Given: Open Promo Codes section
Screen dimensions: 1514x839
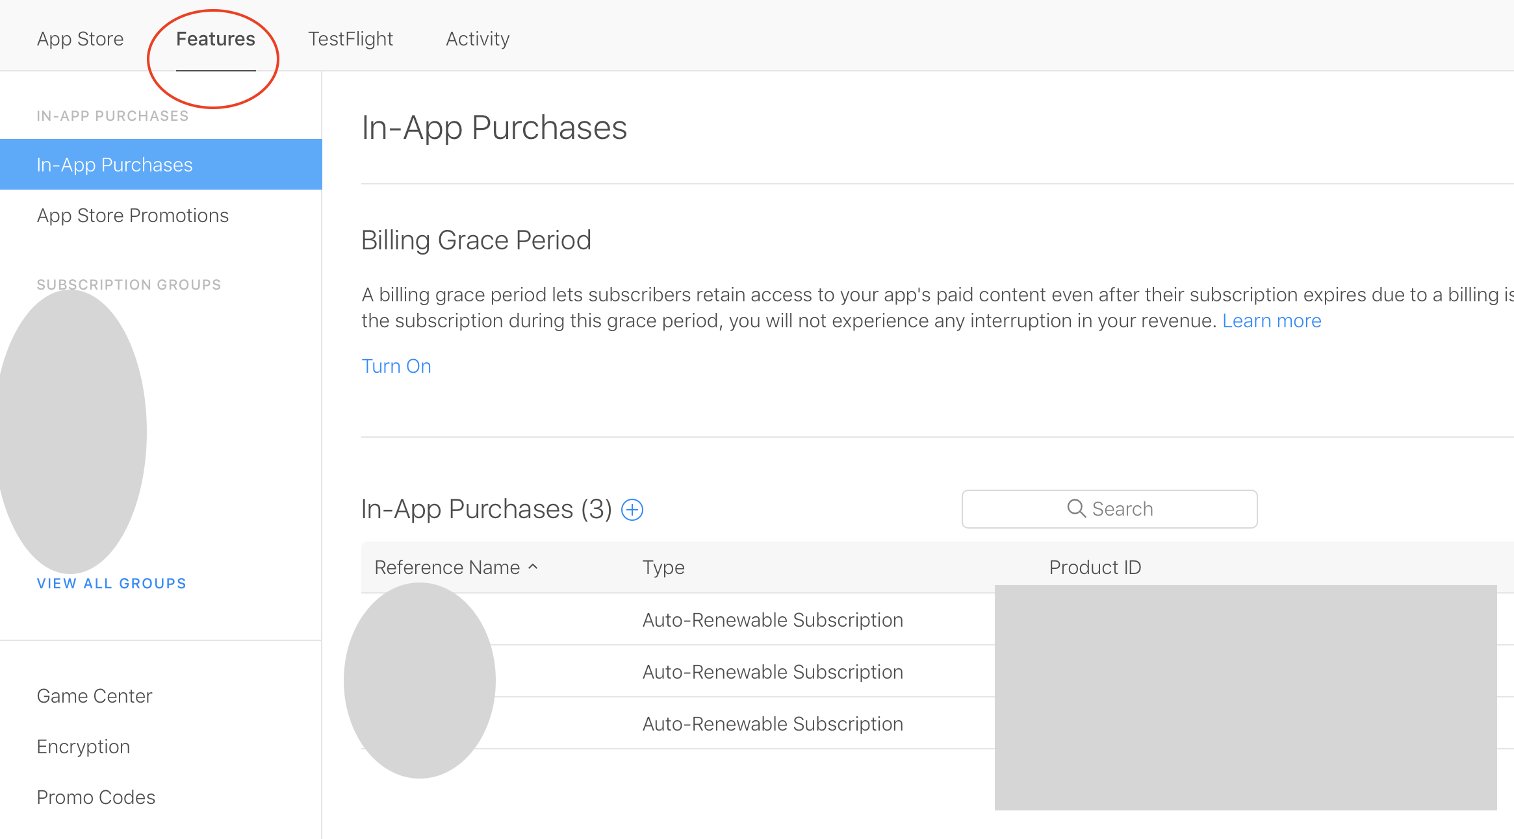Looking at the screenshot, I should 96,797.
